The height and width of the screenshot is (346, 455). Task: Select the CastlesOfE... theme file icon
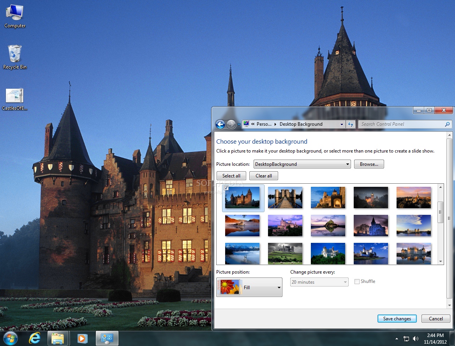coord(14,100)
